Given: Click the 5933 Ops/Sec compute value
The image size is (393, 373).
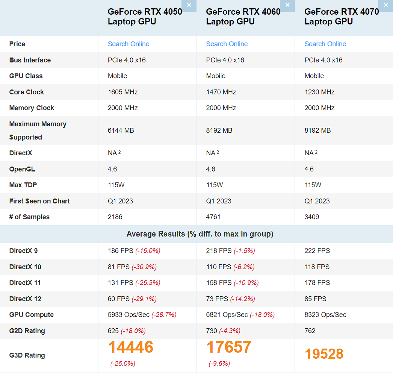Looking at the screenshot, I should (x=128, y=315).
